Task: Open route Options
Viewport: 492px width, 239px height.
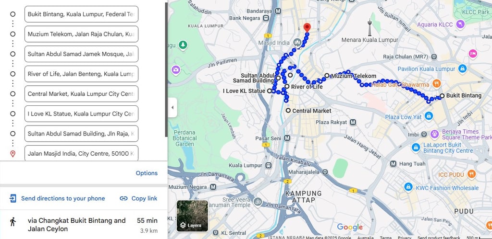Action: (147, 173)
